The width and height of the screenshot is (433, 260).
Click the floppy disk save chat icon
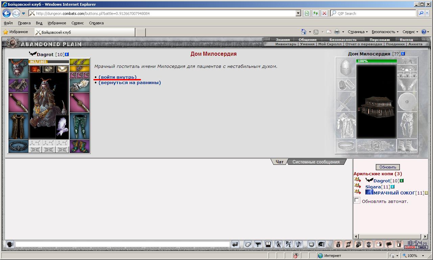268,244
